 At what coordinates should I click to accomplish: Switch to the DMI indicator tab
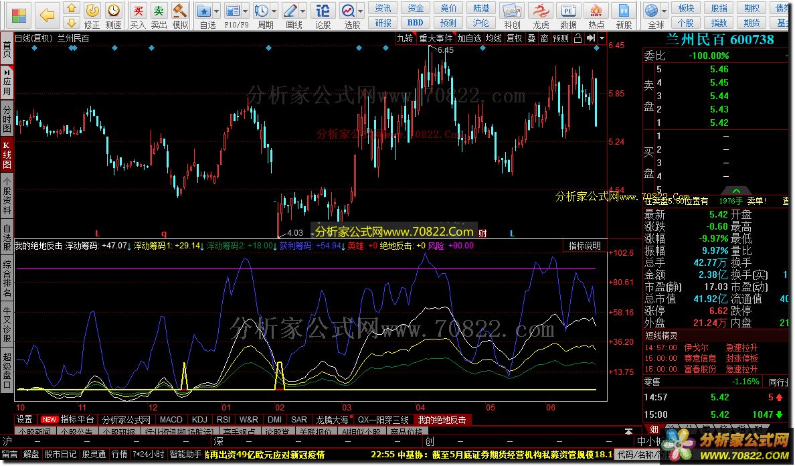coord(275,420)
